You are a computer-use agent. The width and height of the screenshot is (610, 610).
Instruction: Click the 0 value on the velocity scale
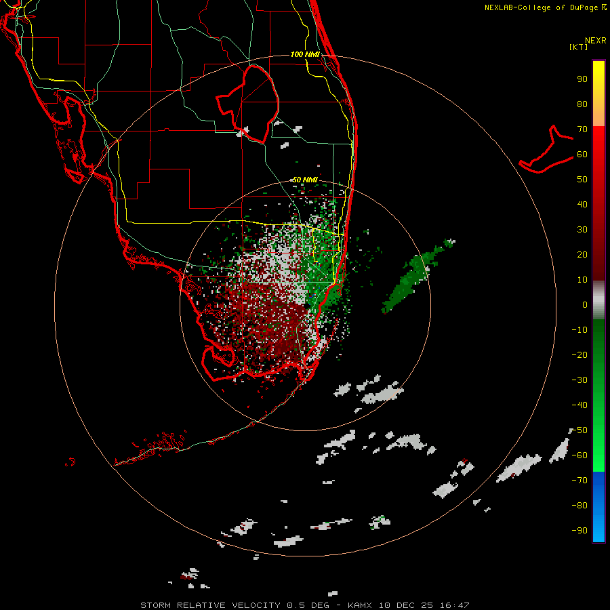[585, 305]
